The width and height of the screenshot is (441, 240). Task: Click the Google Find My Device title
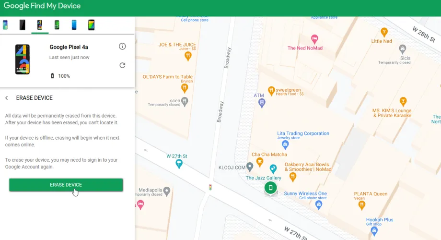tap(42, 6)
